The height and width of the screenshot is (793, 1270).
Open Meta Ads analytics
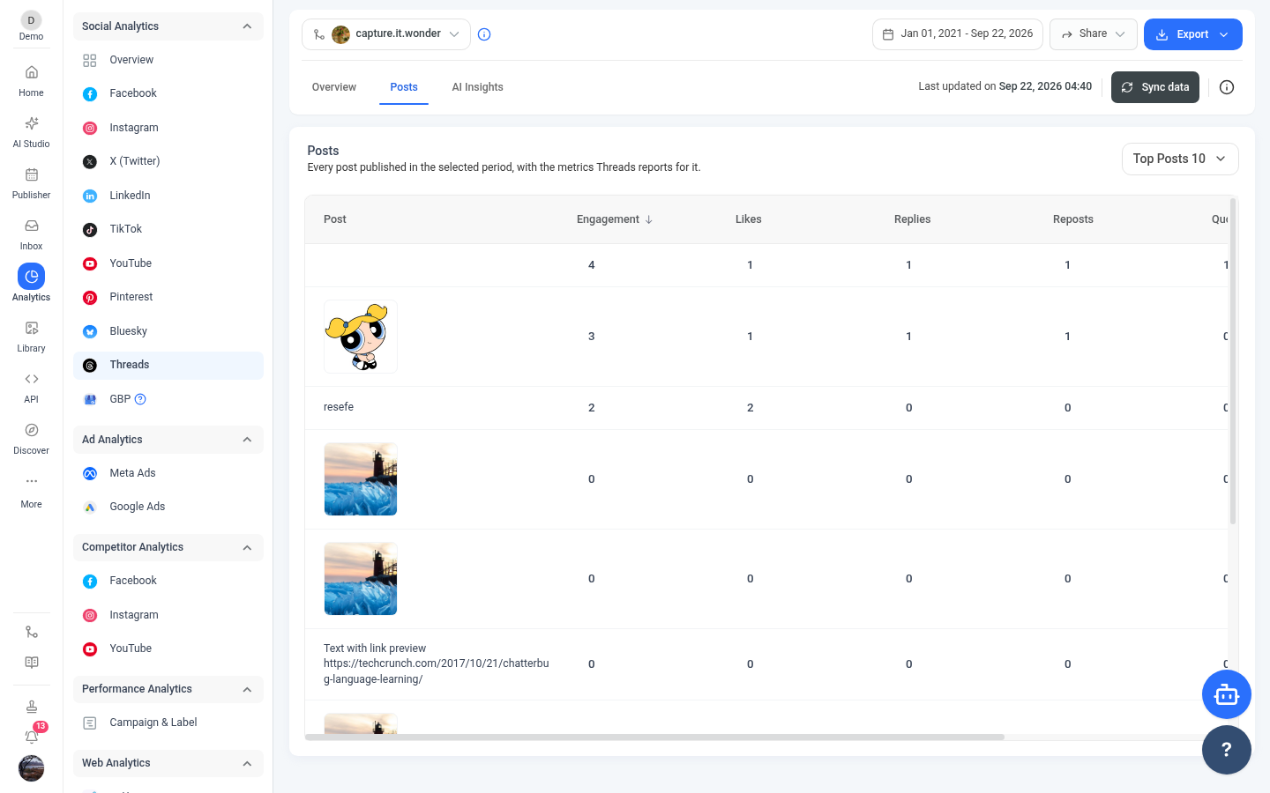168,473
